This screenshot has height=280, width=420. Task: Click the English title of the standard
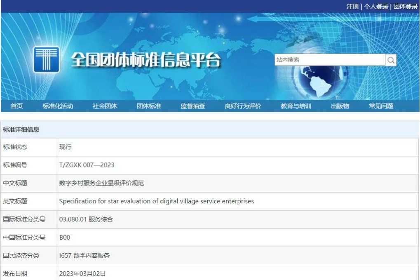156,201
